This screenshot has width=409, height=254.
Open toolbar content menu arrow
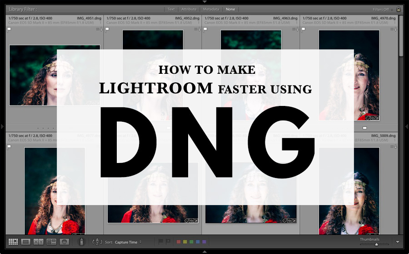(x=398, y=242)
